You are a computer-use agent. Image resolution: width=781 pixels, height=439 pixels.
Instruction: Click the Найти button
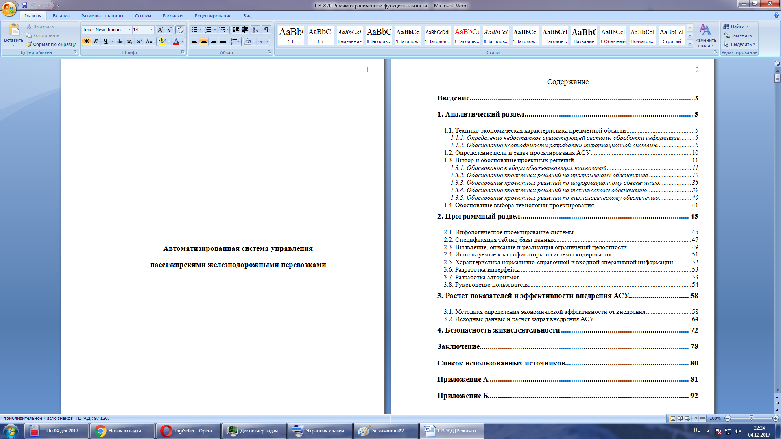737,26
